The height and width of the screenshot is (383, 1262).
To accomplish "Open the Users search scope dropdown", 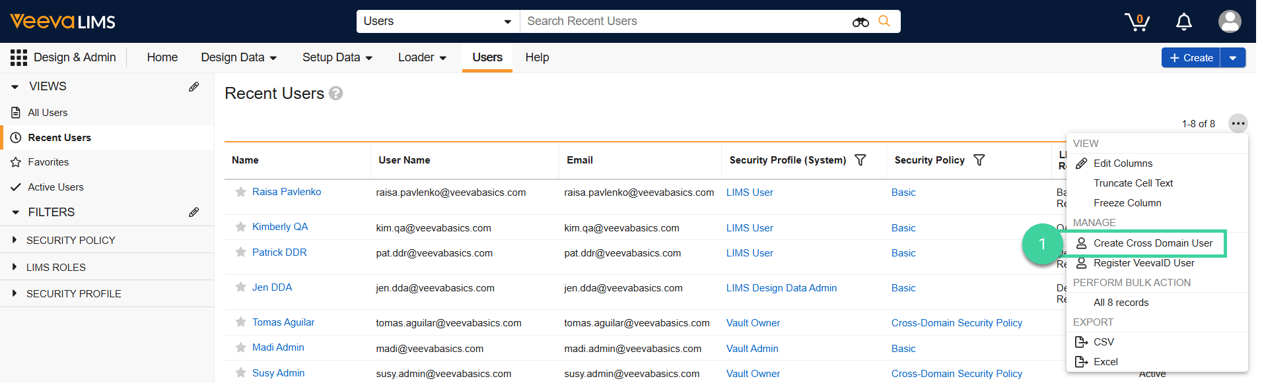I will click(438, 21).
